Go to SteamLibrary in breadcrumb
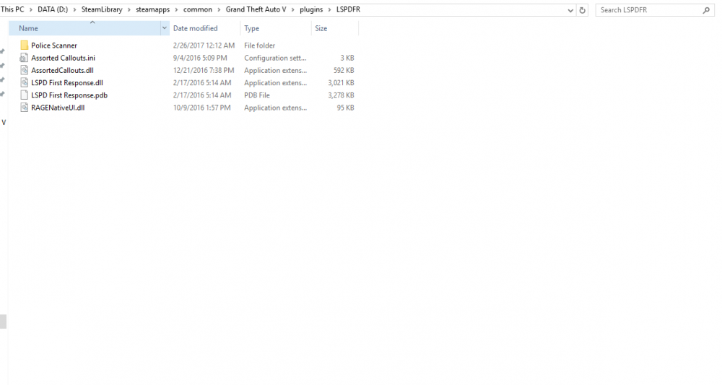Screen dimensions: 722x385 [x=102, y=9]
